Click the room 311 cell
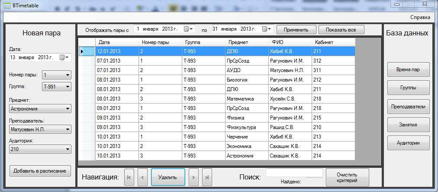The height and width of the screenshot is (192, 438). coord(334,70)
